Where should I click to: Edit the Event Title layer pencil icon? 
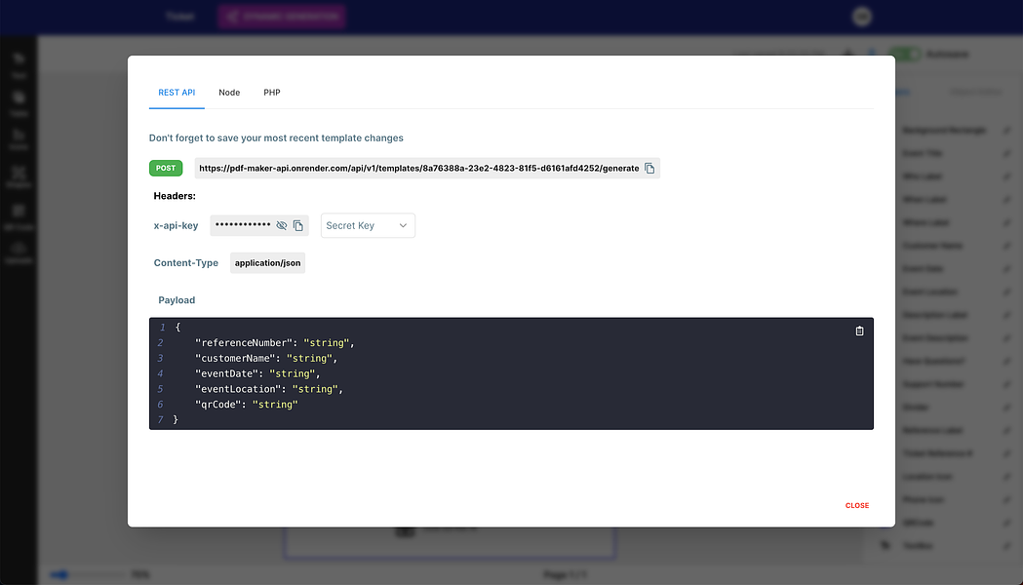(1006, 153)
